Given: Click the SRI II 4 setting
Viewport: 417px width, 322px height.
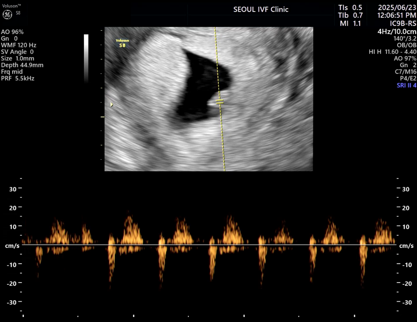Looking at the screenshot, I should [x=406, y=85].
